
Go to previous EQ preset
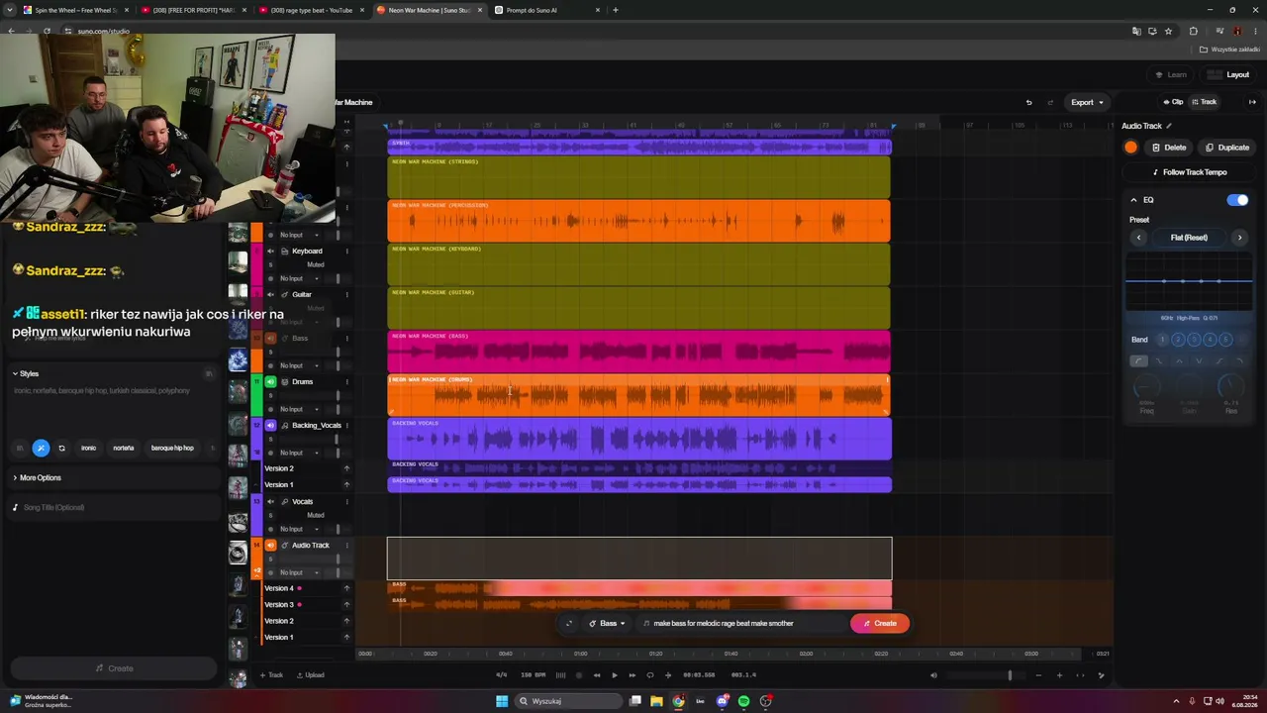(1138, 238)
